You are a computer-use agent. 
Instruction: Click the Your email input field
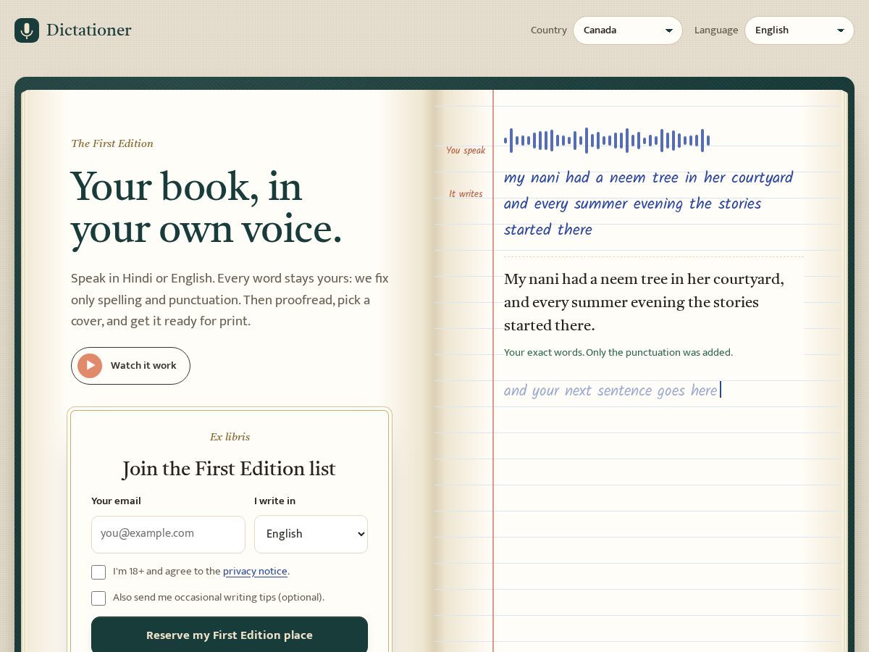point(168,534)
